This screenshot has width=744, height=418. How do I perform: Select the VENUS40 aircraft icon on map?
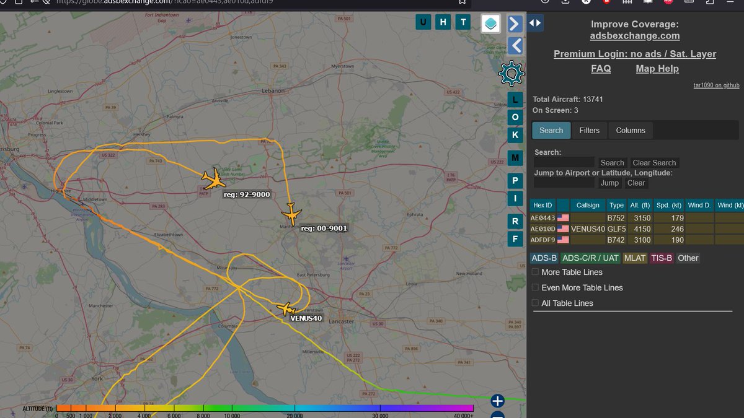pos(286,308)
